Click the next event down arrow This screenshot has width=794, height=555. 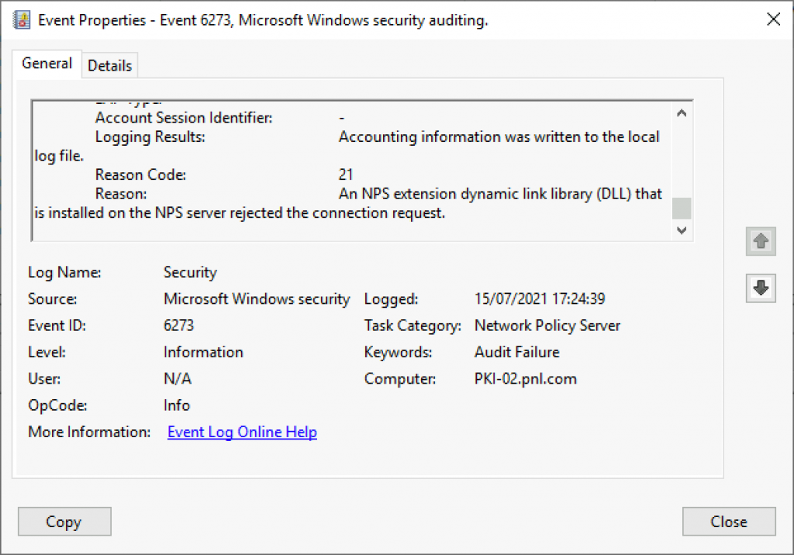click(x=761, y=288)
